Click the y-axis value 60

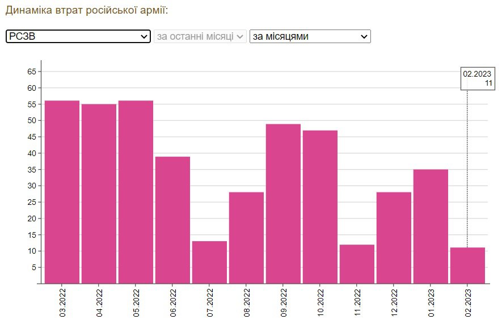click(32, 88)
